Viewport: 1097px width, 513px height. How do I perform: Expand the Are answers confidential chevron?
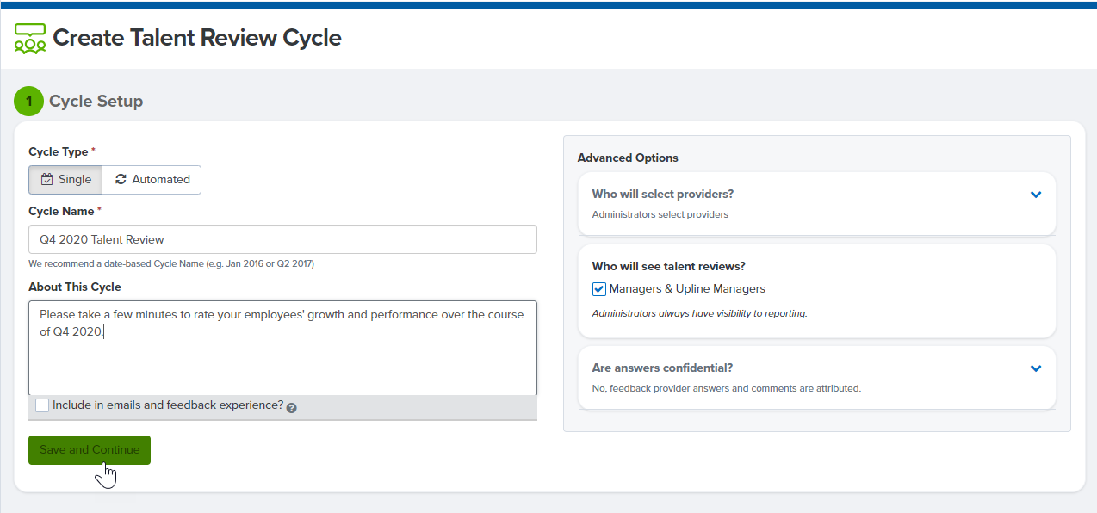click(1036, 368)
